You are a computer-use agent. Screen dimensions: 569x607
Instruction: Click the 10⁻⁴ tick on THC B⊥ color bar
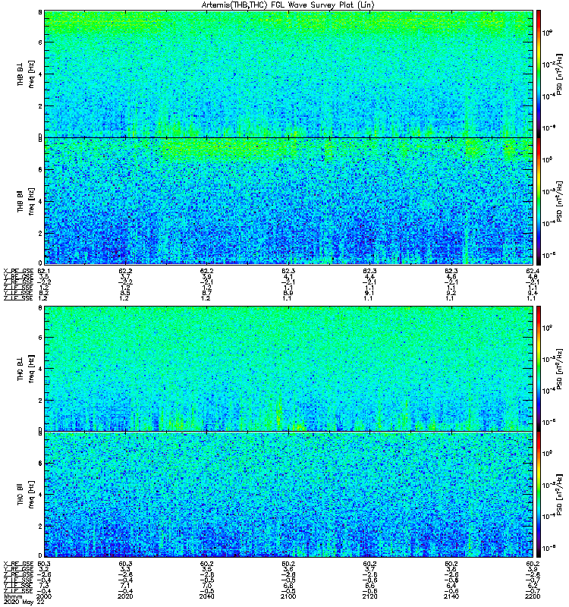tap(548, 391)
